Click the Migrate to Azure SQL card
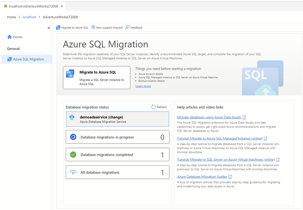303x210 pixels. coord(96,78)
